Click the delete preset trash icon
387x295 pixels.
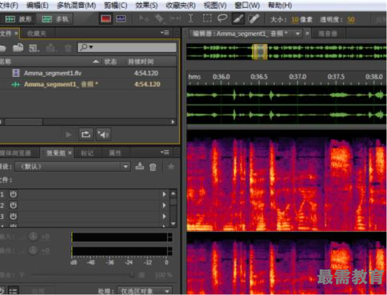(153, 167)
